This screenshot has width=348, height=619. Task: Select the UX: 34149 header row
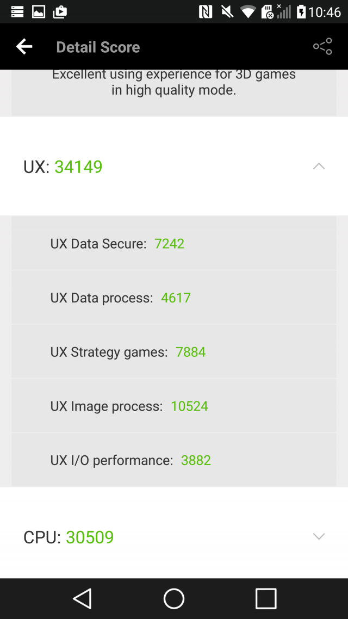[163, 166]
